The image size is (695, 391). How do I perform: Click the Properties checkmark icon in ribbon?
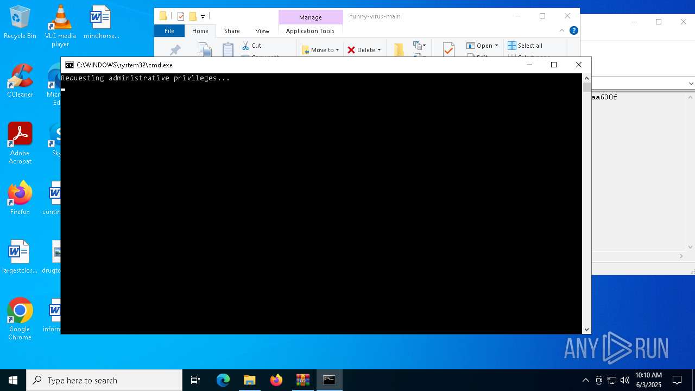448,49
